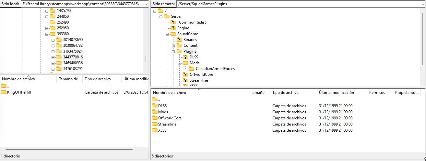Image resolution: width=426 pixels, height=161 pixels.
Task: Click the remote list parent directory (..) icon
Action: (x=155, y=99)
